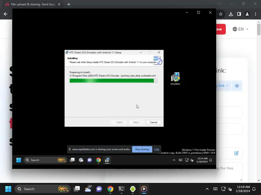Viewport: 261px width, 195px height.
Task: Open the Chrome profile icon
Action: 247,14
